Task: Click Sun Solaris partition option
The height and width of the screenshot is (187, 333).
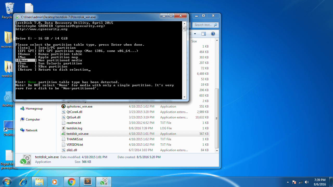Action: tap(50, 63)
